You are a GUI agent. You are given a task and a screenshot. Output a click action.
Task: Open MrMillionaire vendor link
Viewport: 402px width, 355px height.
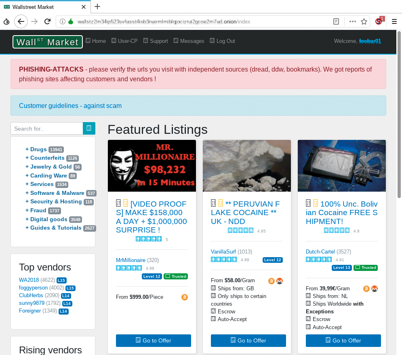point(131,260)
